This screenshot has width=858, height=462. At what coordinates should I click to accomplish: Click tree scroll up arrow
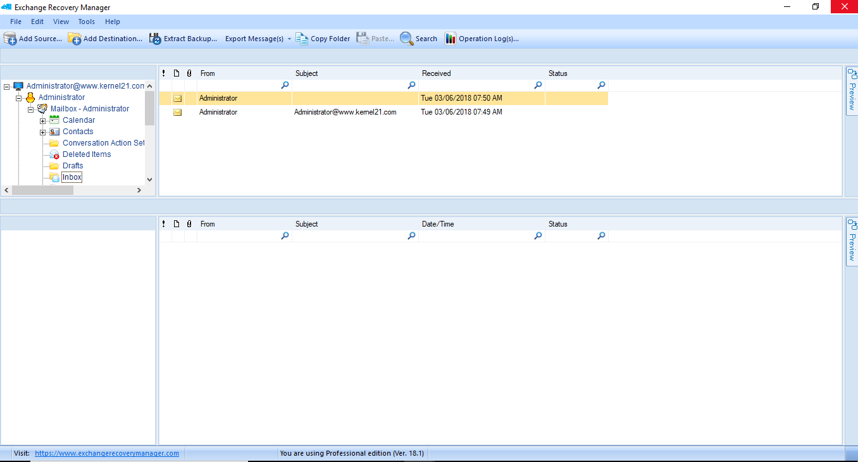(150, 85)
